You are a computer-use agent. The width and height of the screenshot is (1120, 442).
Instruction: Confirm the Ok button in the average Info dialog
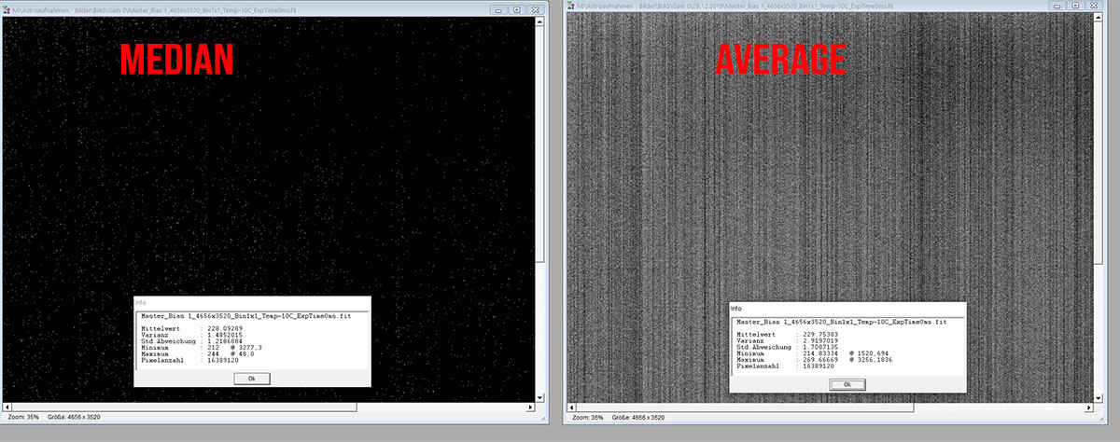847,384
